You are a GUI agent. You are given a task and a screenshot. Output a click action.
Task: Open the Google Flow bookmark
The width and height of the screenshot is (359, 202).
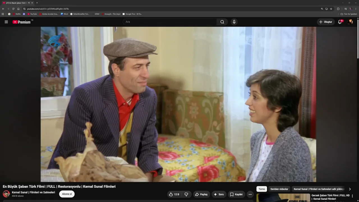point(132,14)
